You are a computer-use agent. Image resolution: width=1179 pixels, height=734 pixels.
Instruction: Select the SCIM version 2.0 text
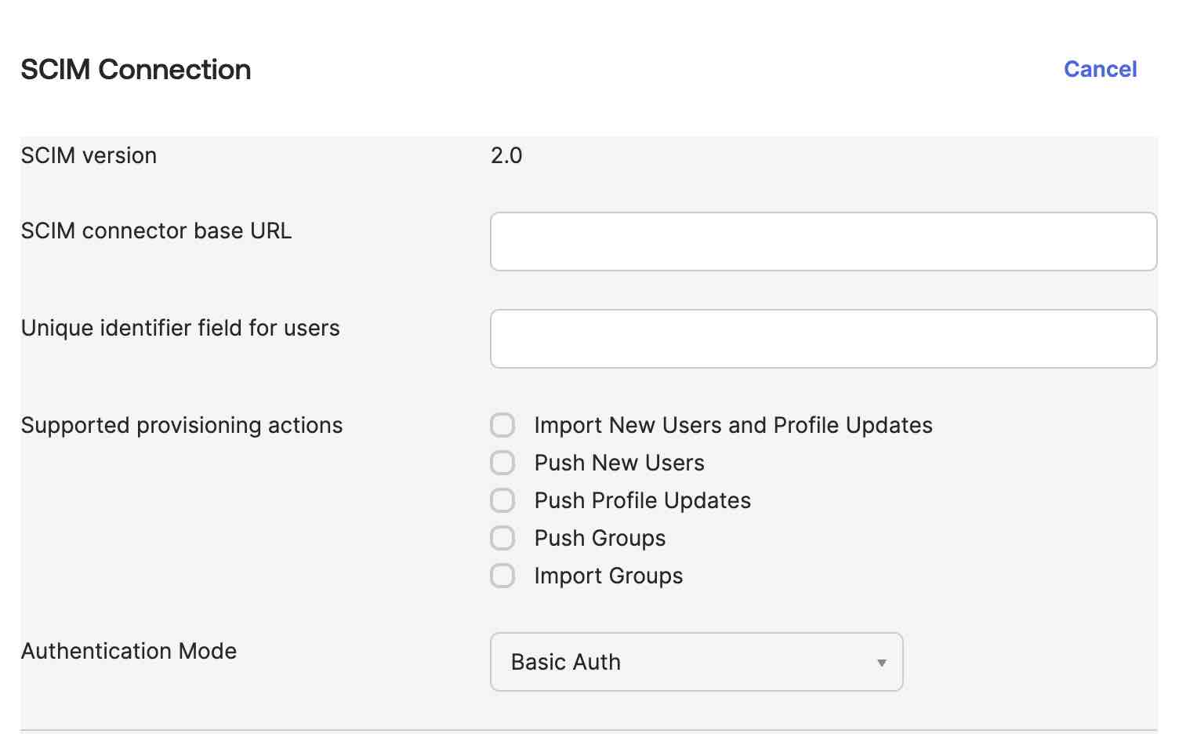[x=506, y=155]
